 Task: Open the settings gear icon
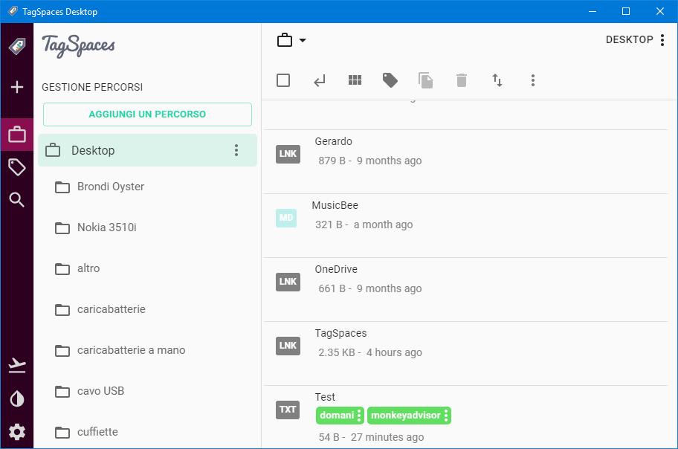[17, 432]
